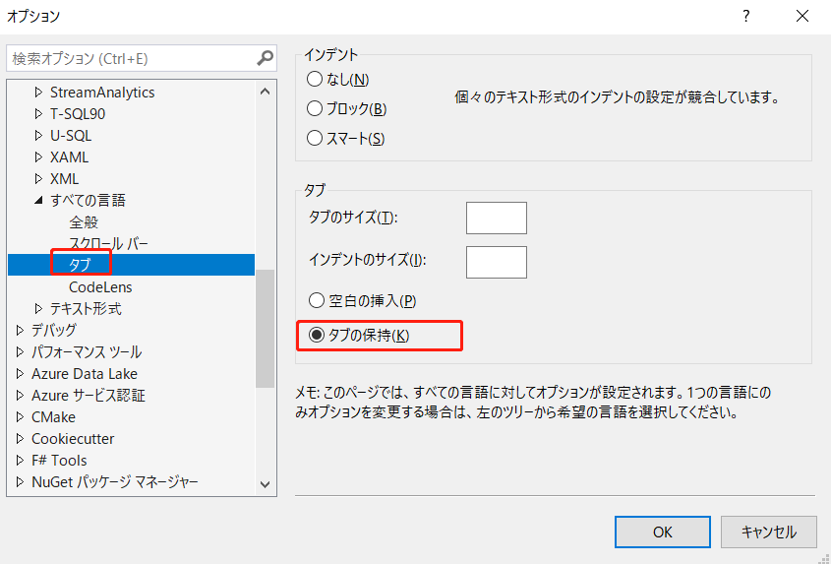Expand the T-SQL90 tree node
831x564 pixels.
click(x=38, y=113)
